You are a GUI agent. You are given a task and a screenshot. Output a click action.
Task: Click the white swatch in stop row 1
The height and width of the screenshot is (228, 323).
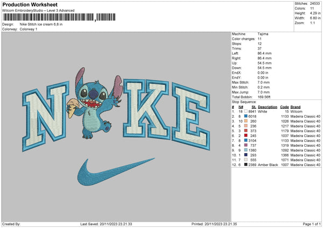(x=246, y=111)
